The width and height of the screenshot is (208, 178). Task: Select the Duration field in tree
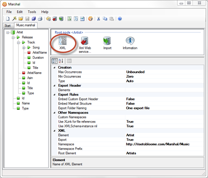pos(38,58)
